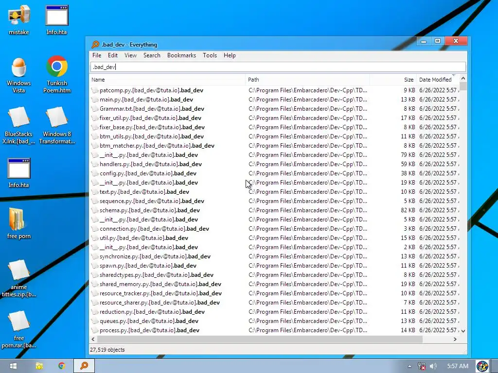Click the colorful tray icon beside clock
Screen dimensions: 498x373
pyautogui.click(x=482, y=366)
